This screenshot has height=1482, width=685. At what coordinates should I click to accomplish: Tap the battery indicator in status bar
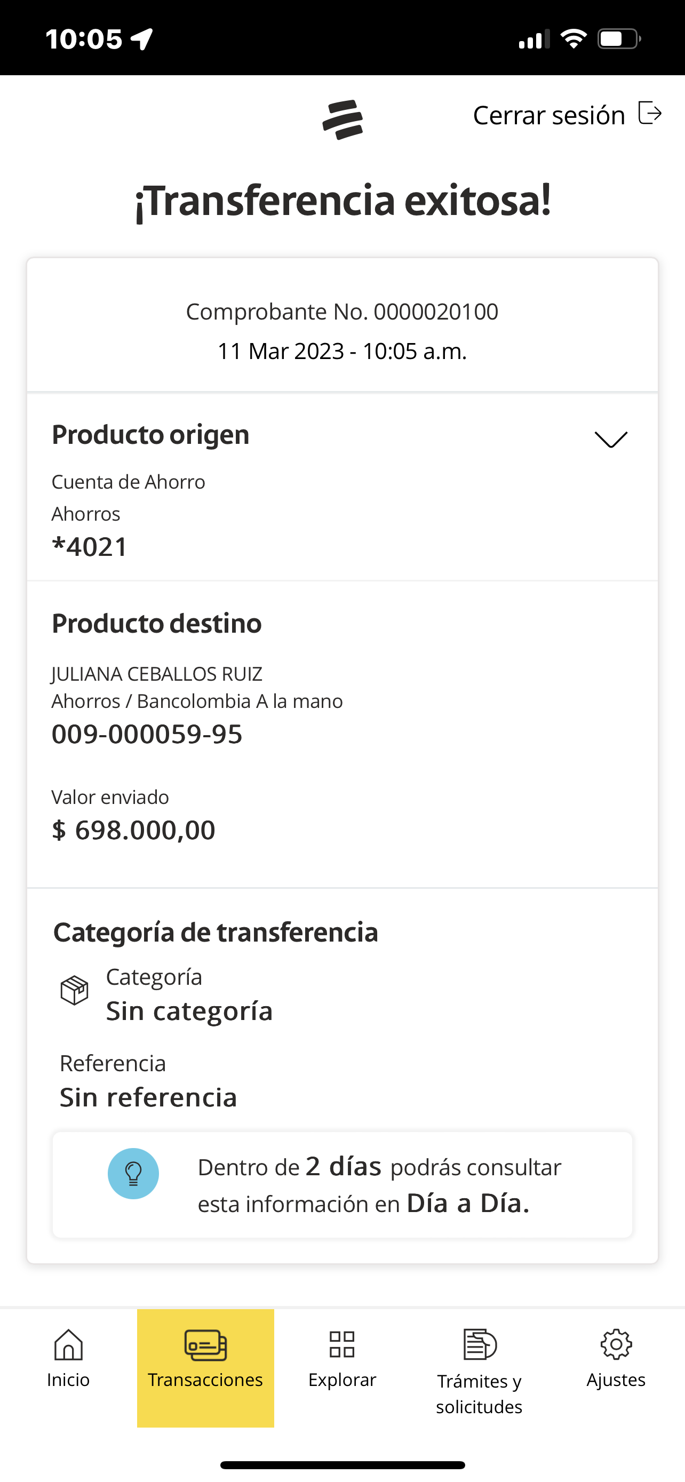(x=619, y=39)
